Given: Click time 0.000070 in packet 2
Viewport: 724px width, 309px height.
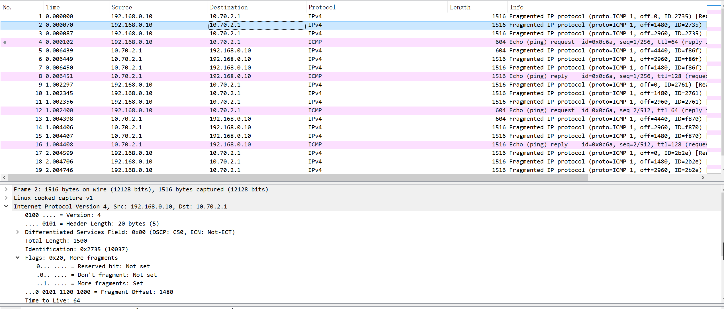Looking at the screenshot, I should tap(59, 25).
